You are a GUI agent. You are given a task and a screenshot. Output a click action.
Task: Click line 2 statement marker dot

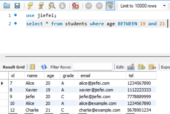pos(16,23)
